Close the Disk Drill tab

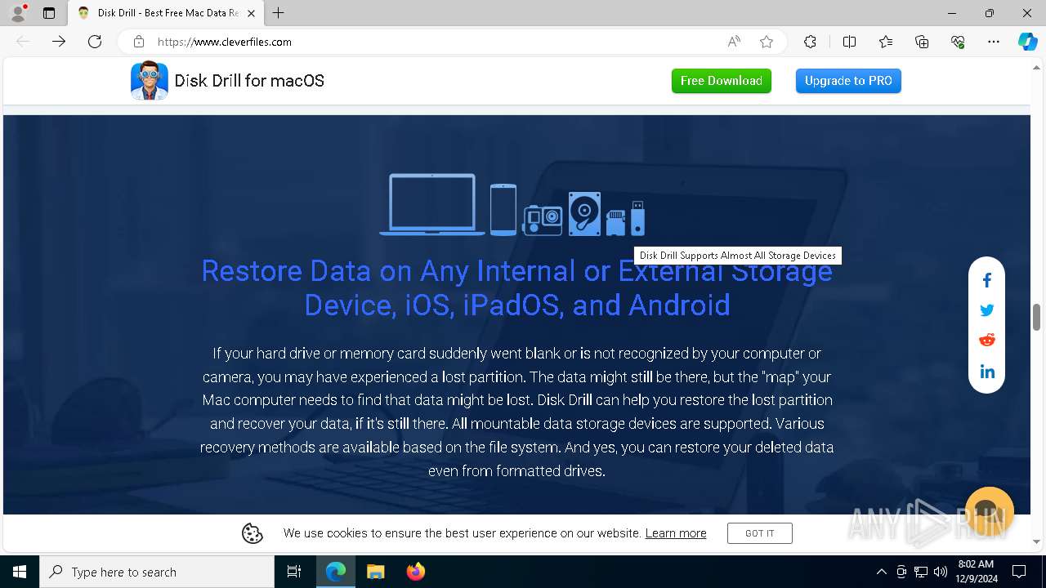252,13
